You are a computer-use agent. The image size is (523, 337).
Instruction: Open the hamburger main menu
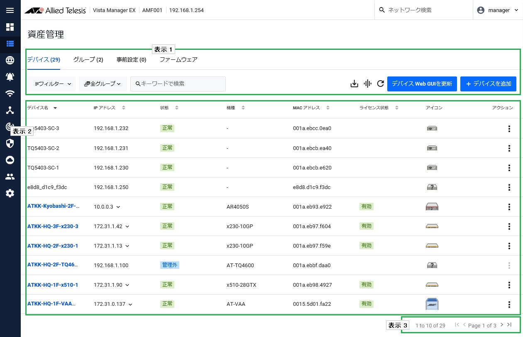(10, 10)
